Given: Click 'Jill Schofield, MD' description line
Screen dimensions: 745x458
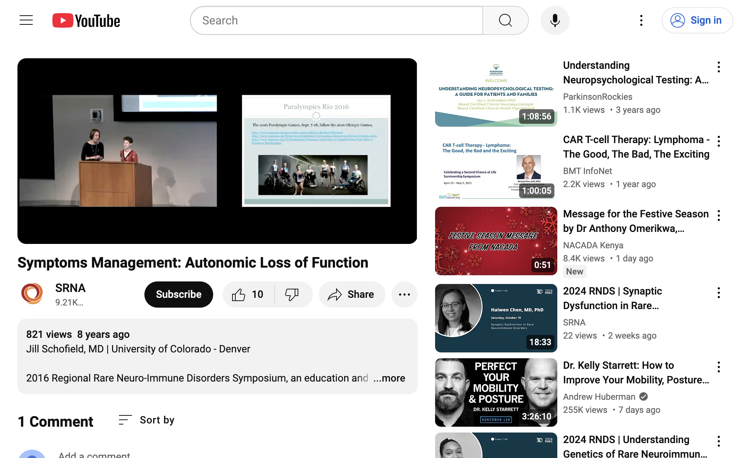Looking at the screenshot, I should 138,349.
